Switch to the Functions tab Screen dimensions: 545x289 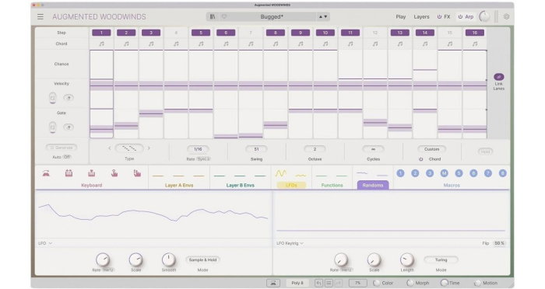pos(332,185)
